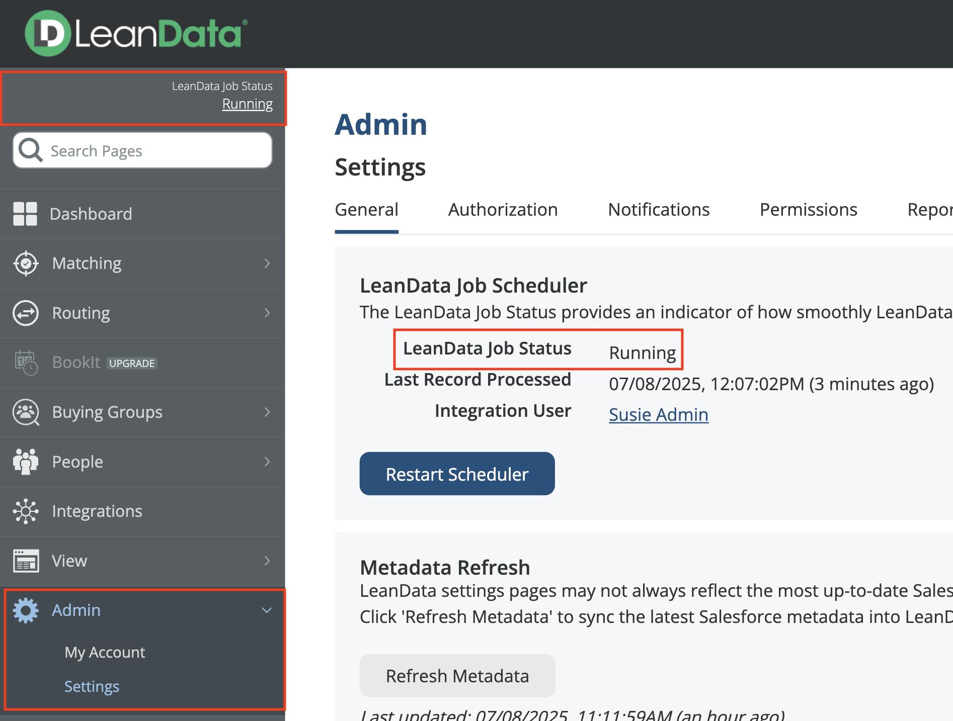The height and width of the screenshot is (721, 953).
Task: Click the Matching target icon
Action: (x=26, y=263)
